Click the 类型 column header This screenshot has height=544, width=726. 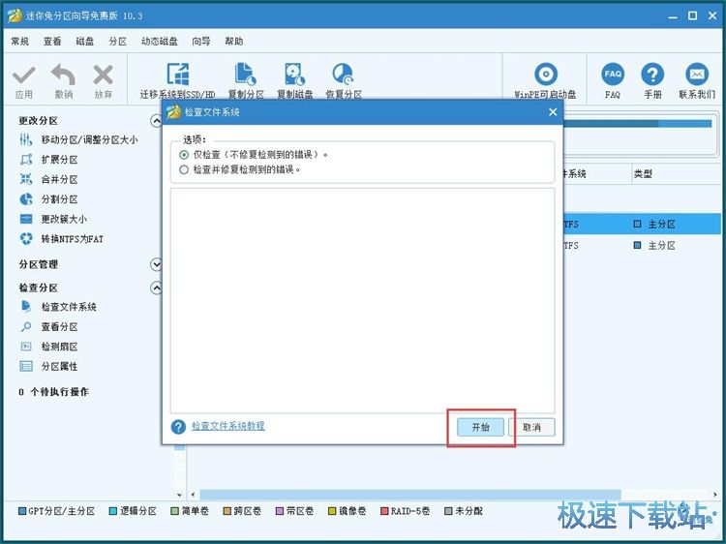pyautogui.click(x=643, y=174)
